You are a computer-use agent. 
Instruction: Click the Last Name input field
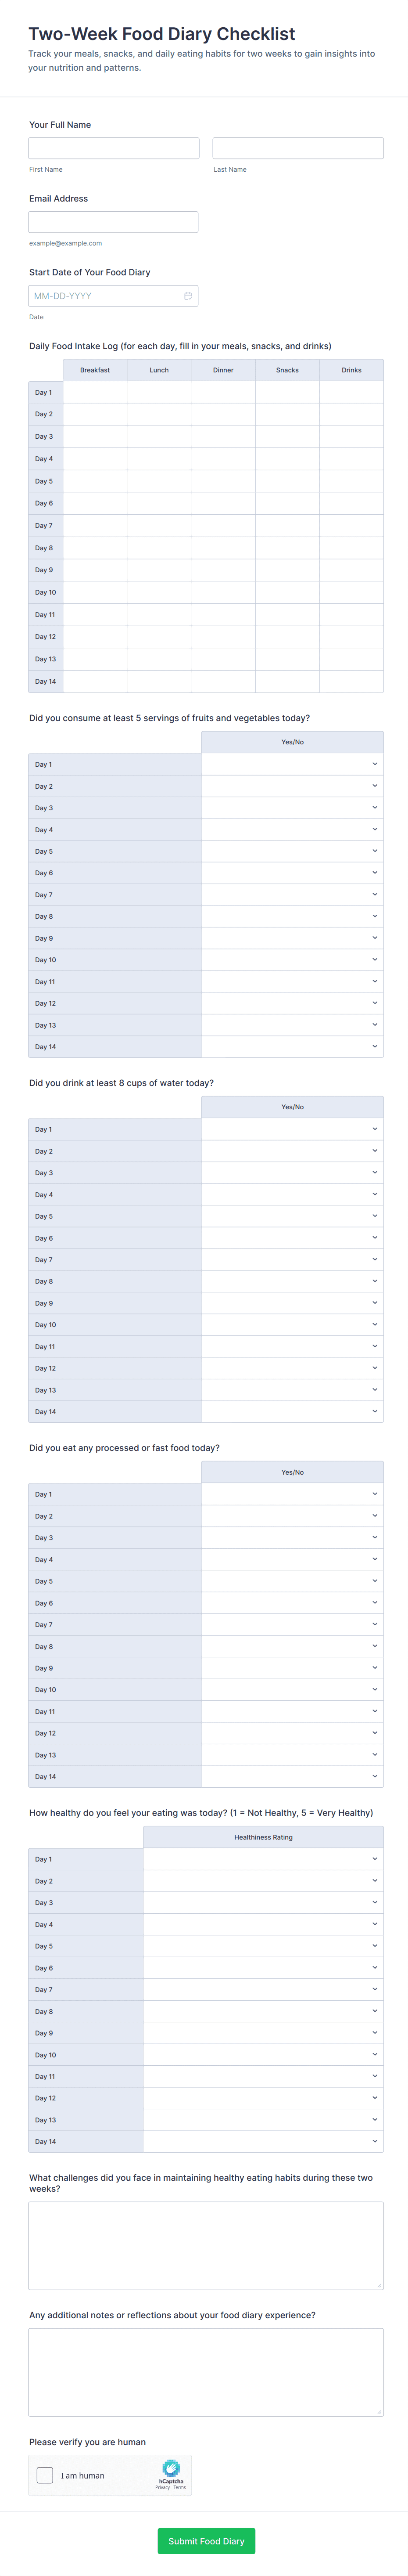pyautogui.click(x=298, y=148)
